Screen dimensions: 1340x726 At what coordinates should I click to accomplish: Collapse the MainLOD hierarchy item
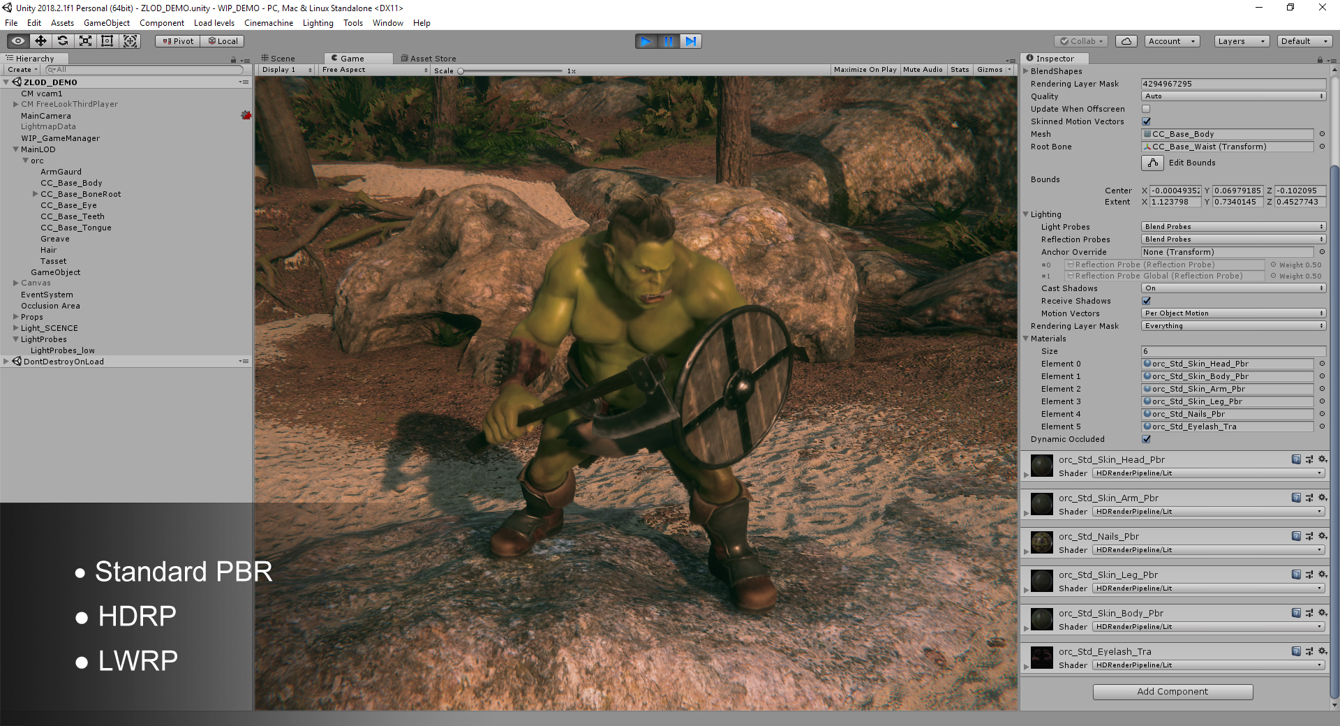tap(16, 149)
